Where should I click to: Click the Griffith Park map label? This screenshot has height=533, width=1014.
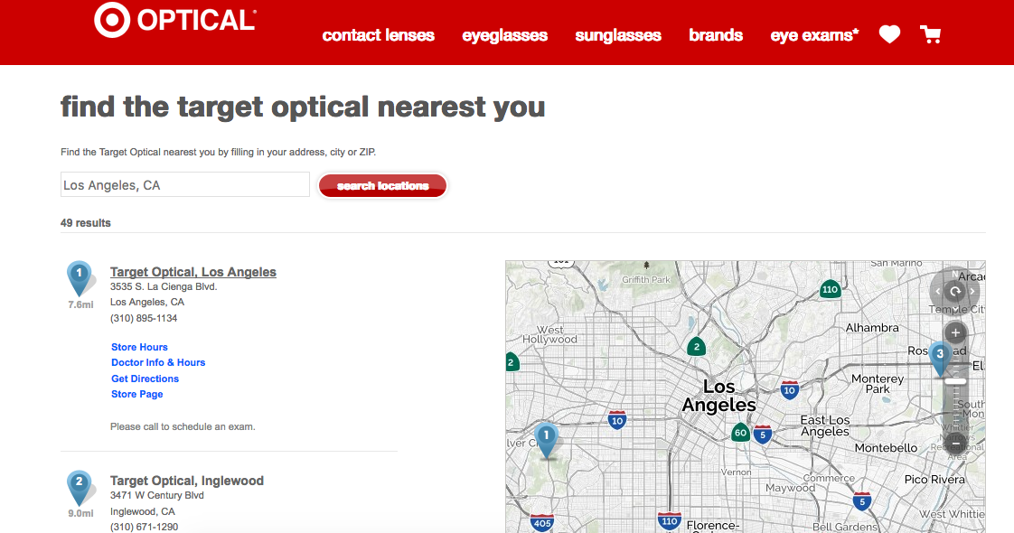pos(646,280)
